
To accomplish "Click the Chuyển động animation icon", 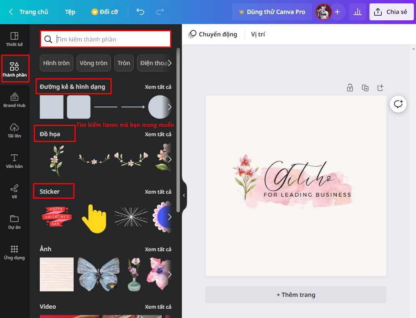I will (193, 34).
